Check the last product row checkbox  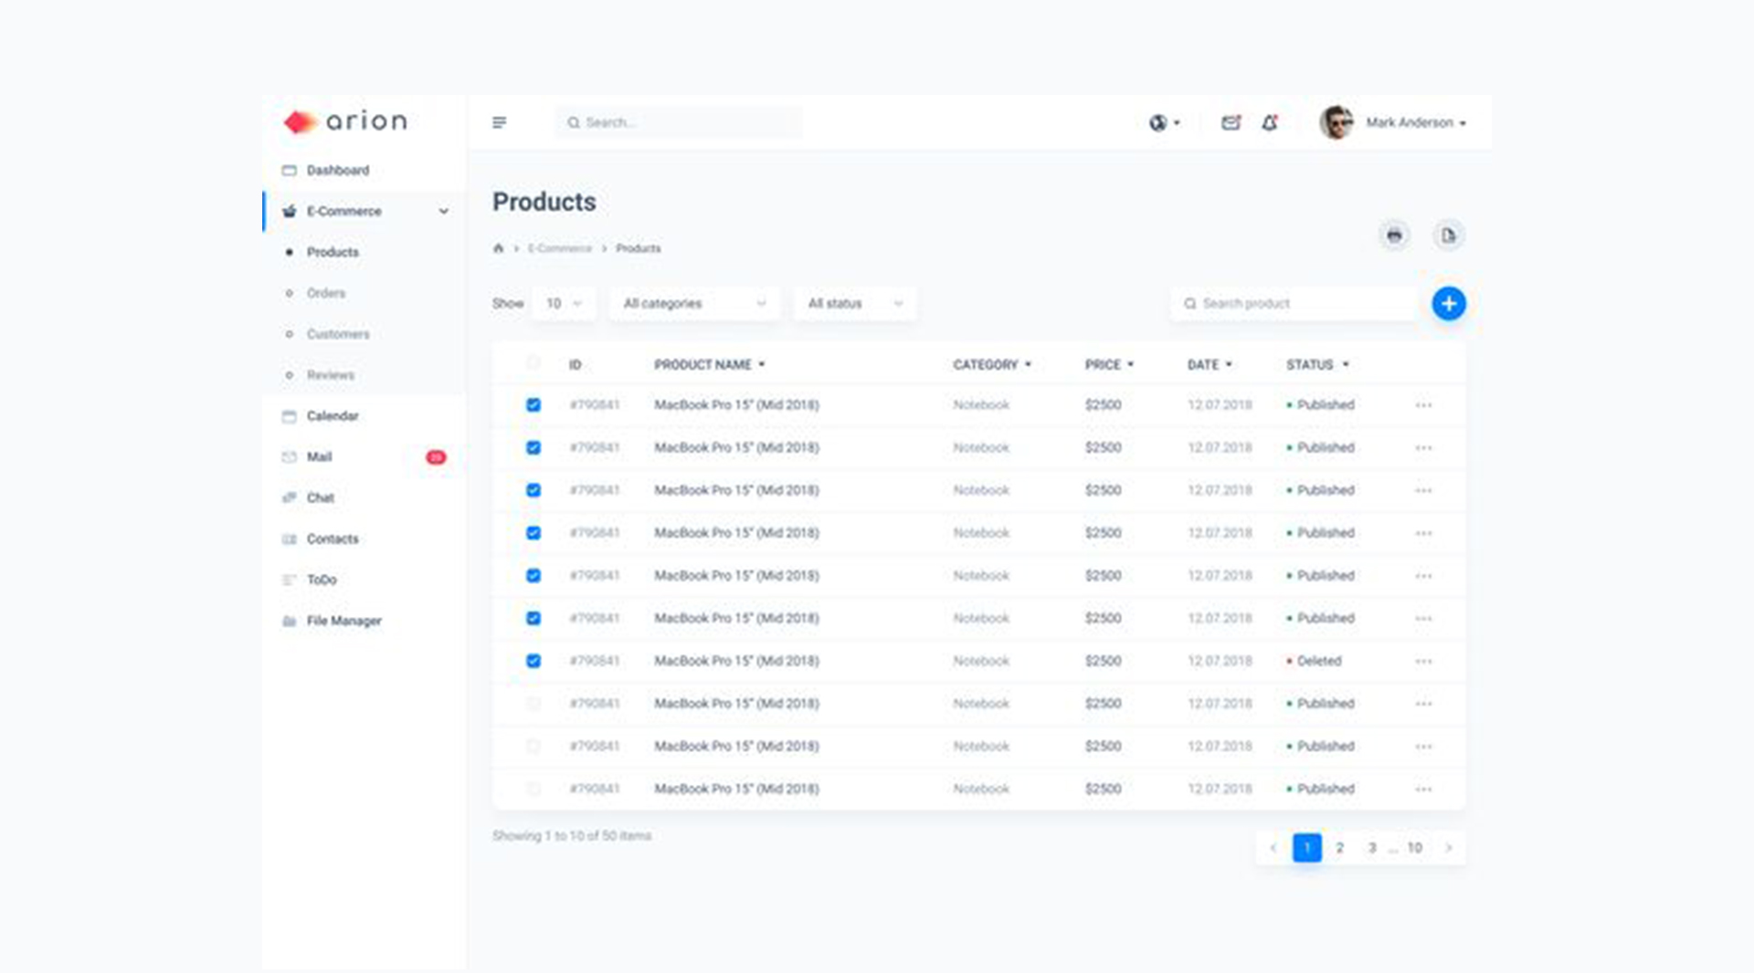click(x=534, y=789)
